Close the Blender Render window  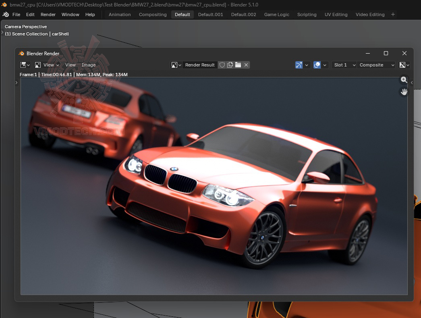pyautogui.click(x=404, y=53)
